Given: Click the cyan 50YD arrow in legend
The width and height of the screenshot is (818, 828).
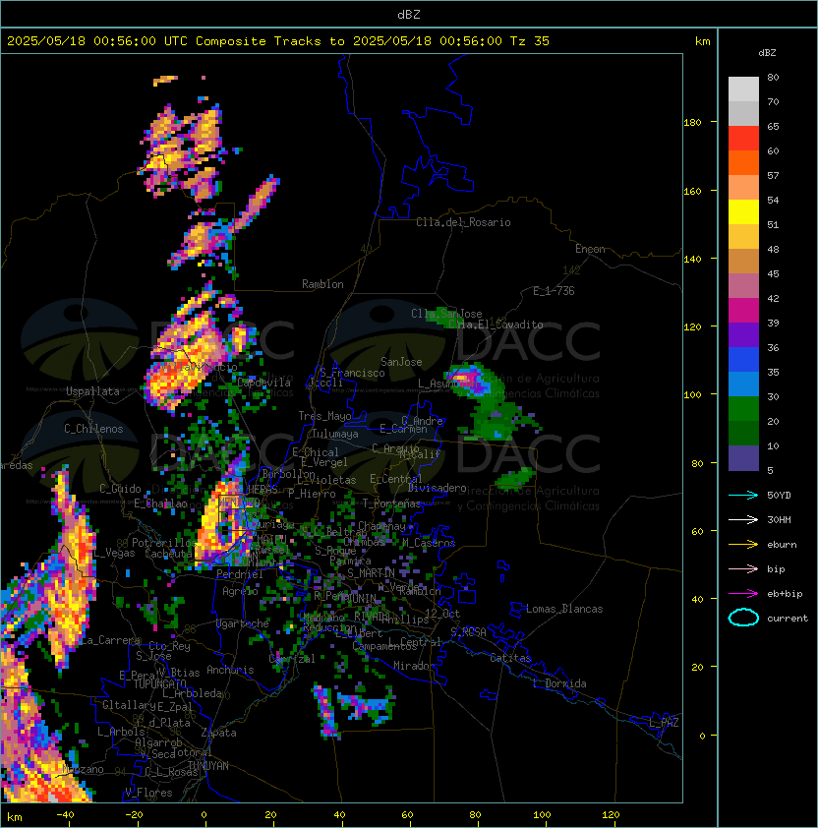Looking at the screenshot, I should [x=743, y=495].
